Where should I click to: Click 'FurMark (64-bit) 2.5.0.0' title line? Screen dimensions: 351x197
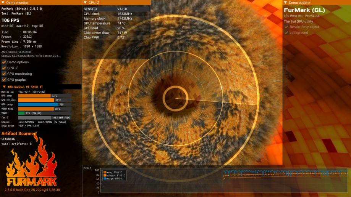click(21, 9)
